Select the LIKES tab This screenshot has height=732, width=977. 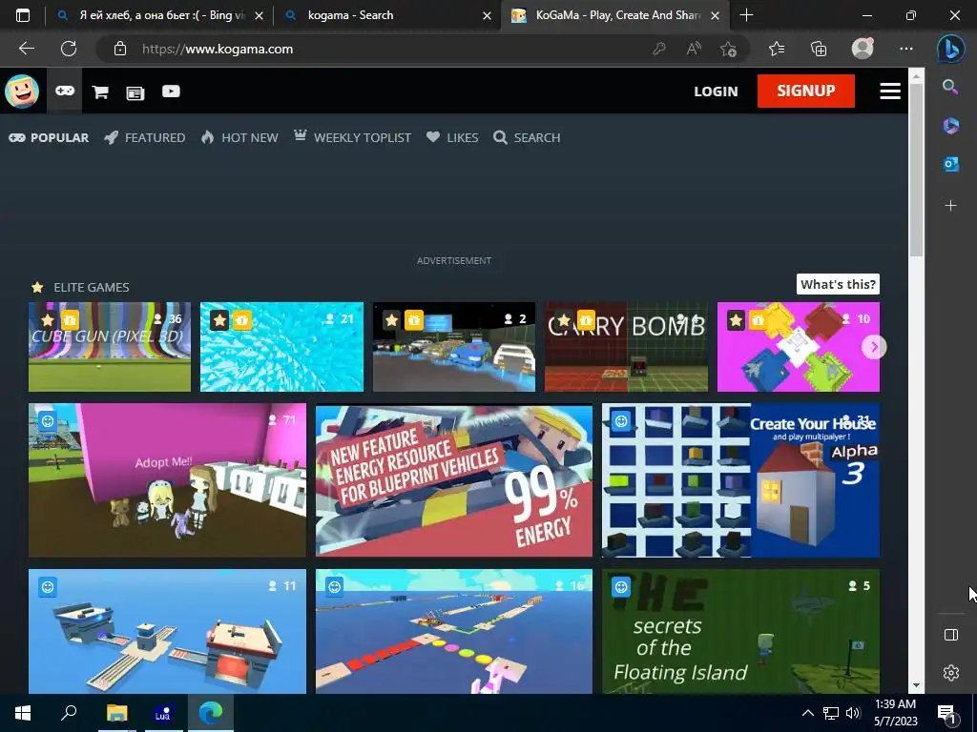click(x=452, y=137)
